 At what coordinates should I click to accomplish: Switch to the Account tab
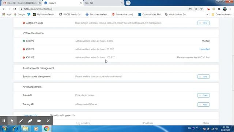click(63, 3)
